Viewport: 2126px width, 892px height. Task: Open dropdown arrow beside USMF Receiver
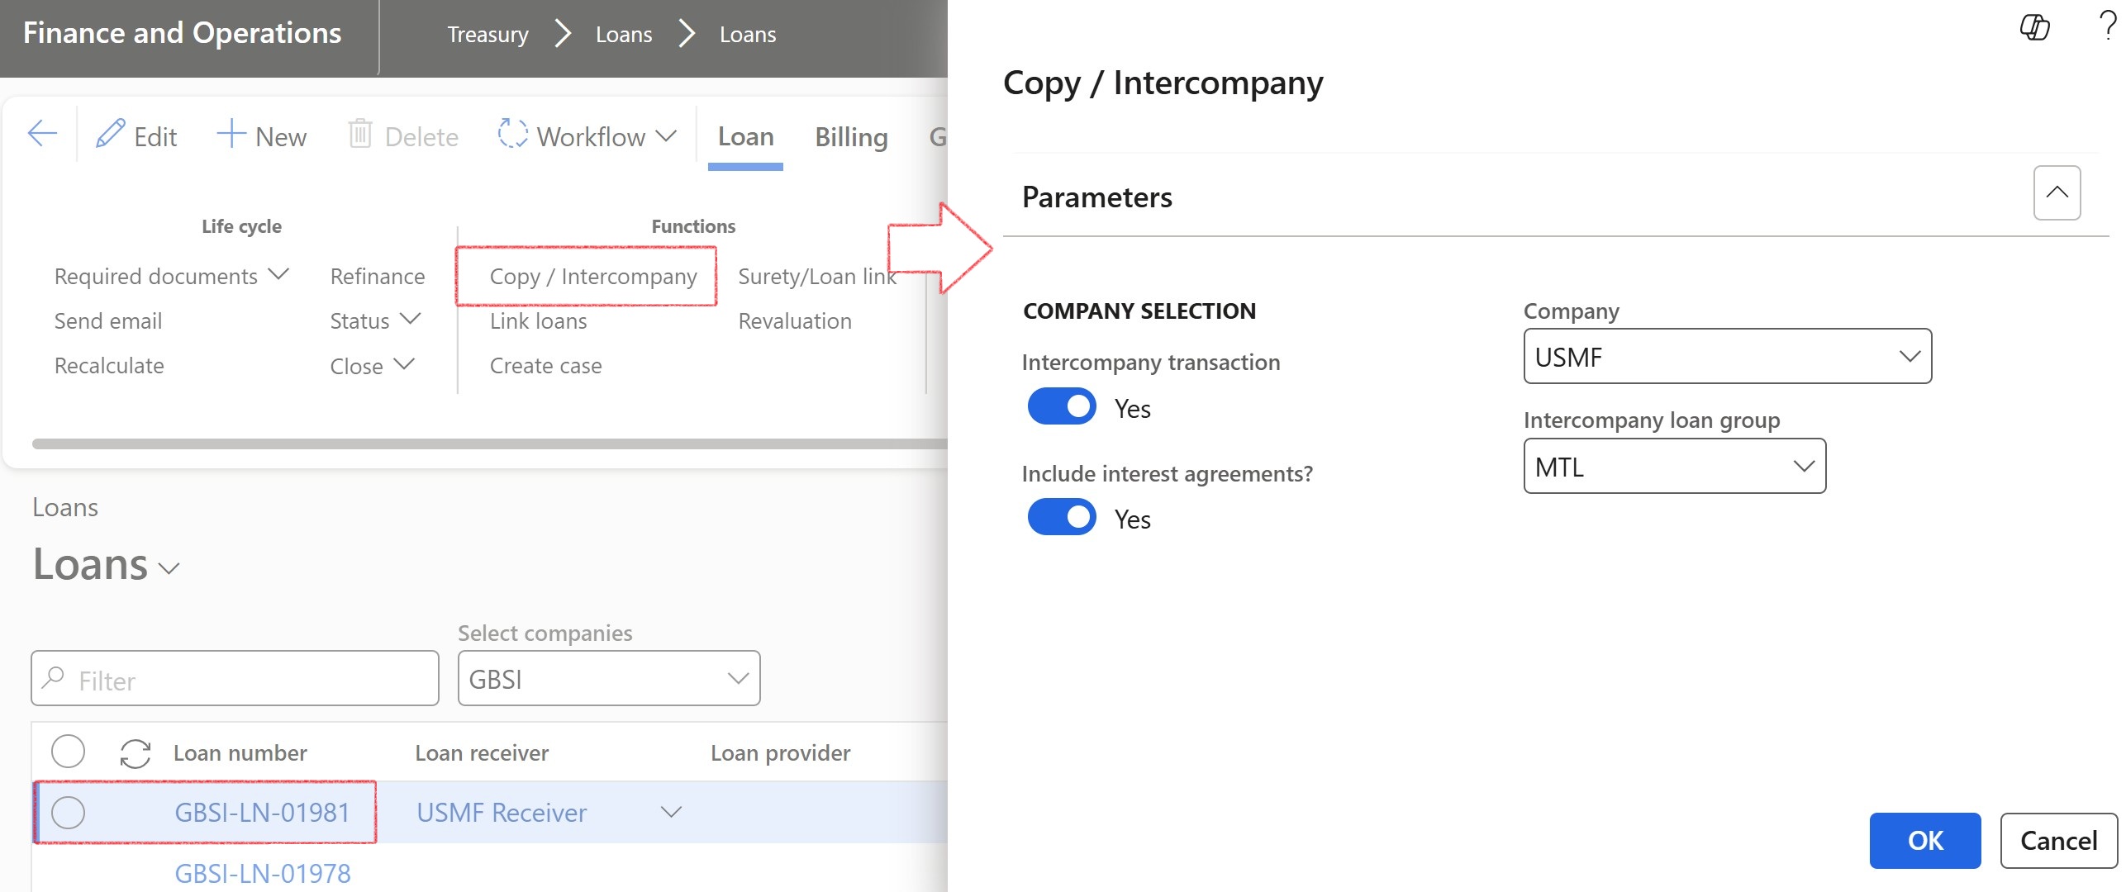672,813
